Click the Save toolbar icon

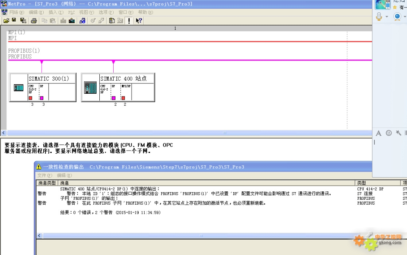tap(14, 20)
